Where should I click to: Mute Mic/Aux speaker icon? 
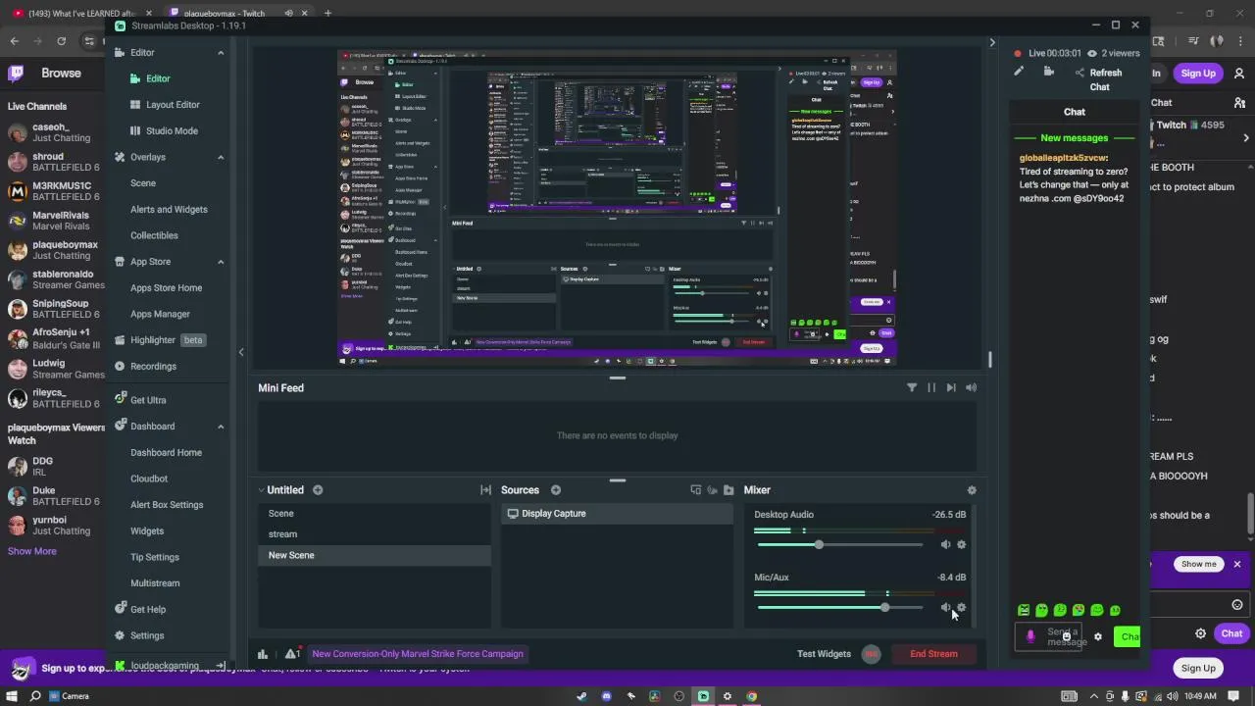coord(945,608)
